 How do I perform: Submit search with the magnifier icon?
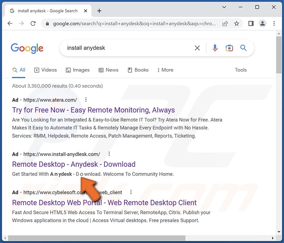click(x=243, y=48)
